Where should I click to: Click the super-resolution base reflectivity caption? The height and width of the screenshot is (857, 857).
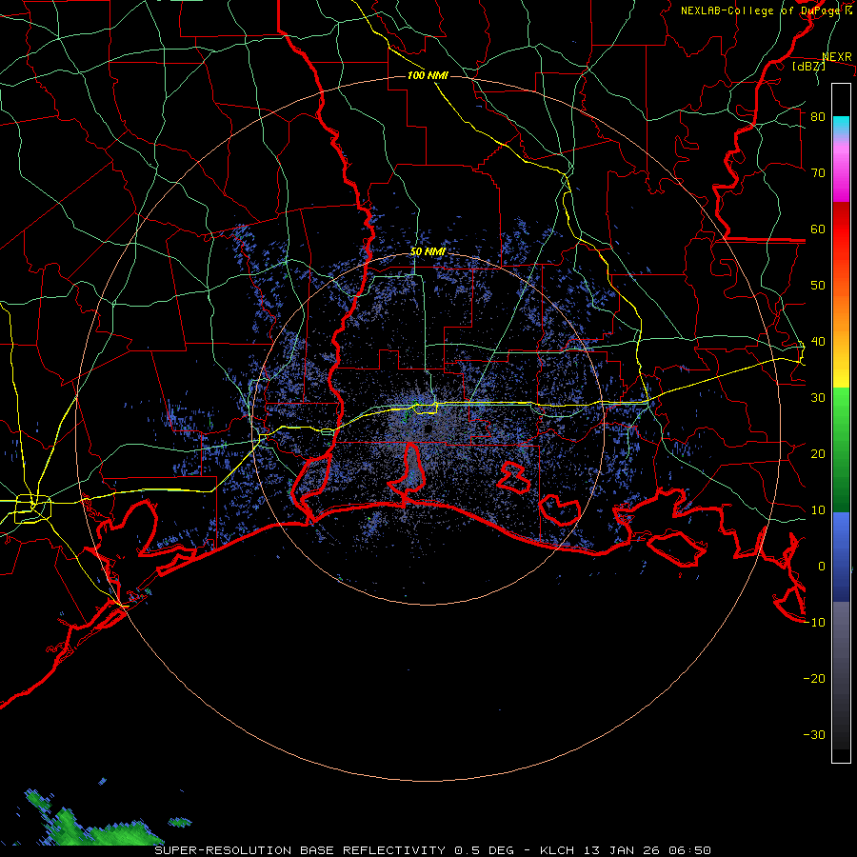432,850
